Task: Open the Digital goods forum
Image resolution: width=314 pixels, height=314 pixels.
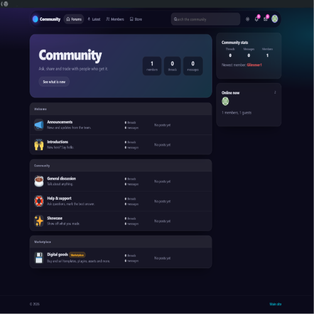Action: point(57,255)
